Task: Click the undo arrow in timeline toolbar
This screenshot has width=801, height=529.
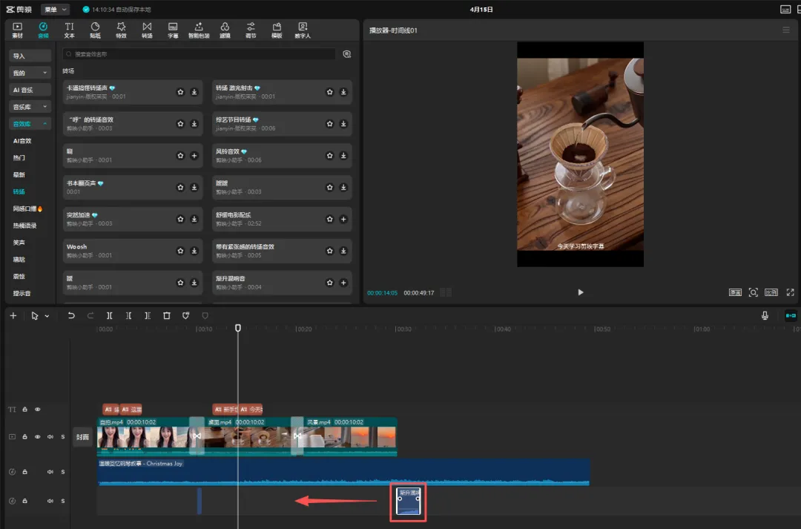Action: (x=71, y=315)
